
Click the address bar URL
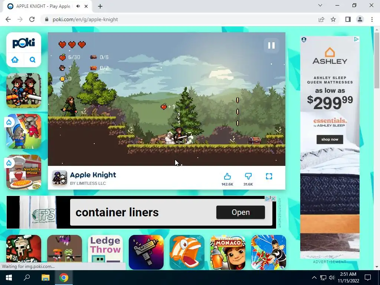coord(85,19)
